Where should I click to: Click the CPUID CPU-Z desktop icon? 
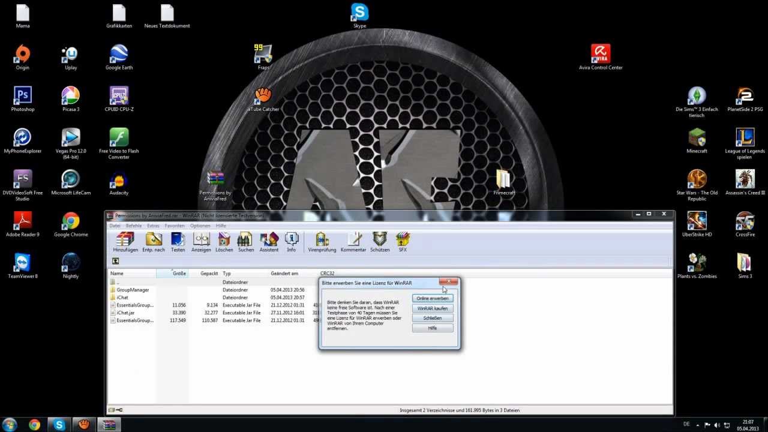click(119, 99)
